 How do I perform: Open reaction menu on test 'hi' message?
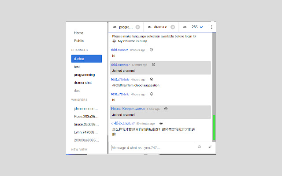pyautogui.click(x=152, y=94)
